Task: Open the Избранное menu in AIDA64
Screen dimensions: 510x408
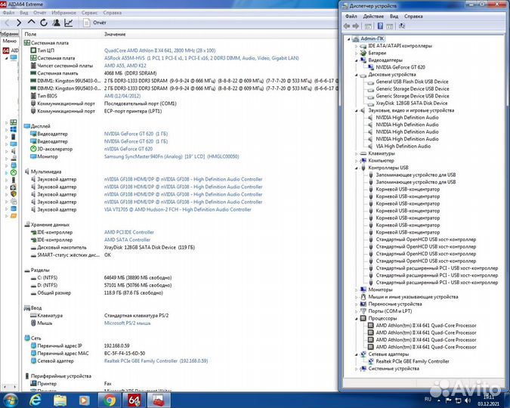Action: point(63,13)
